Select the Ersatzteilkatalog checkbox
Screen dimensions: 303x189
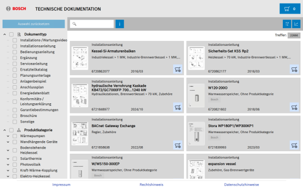15,70
